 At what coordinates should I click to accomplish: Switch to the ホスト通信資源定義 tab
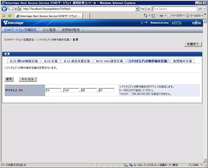coord(77,61)
